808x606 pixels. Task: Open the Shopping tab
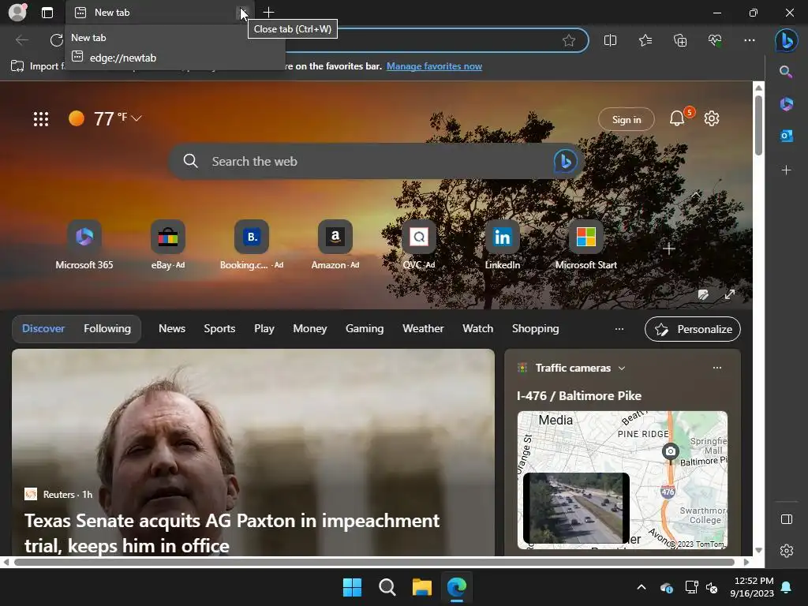tap(535, 329)
